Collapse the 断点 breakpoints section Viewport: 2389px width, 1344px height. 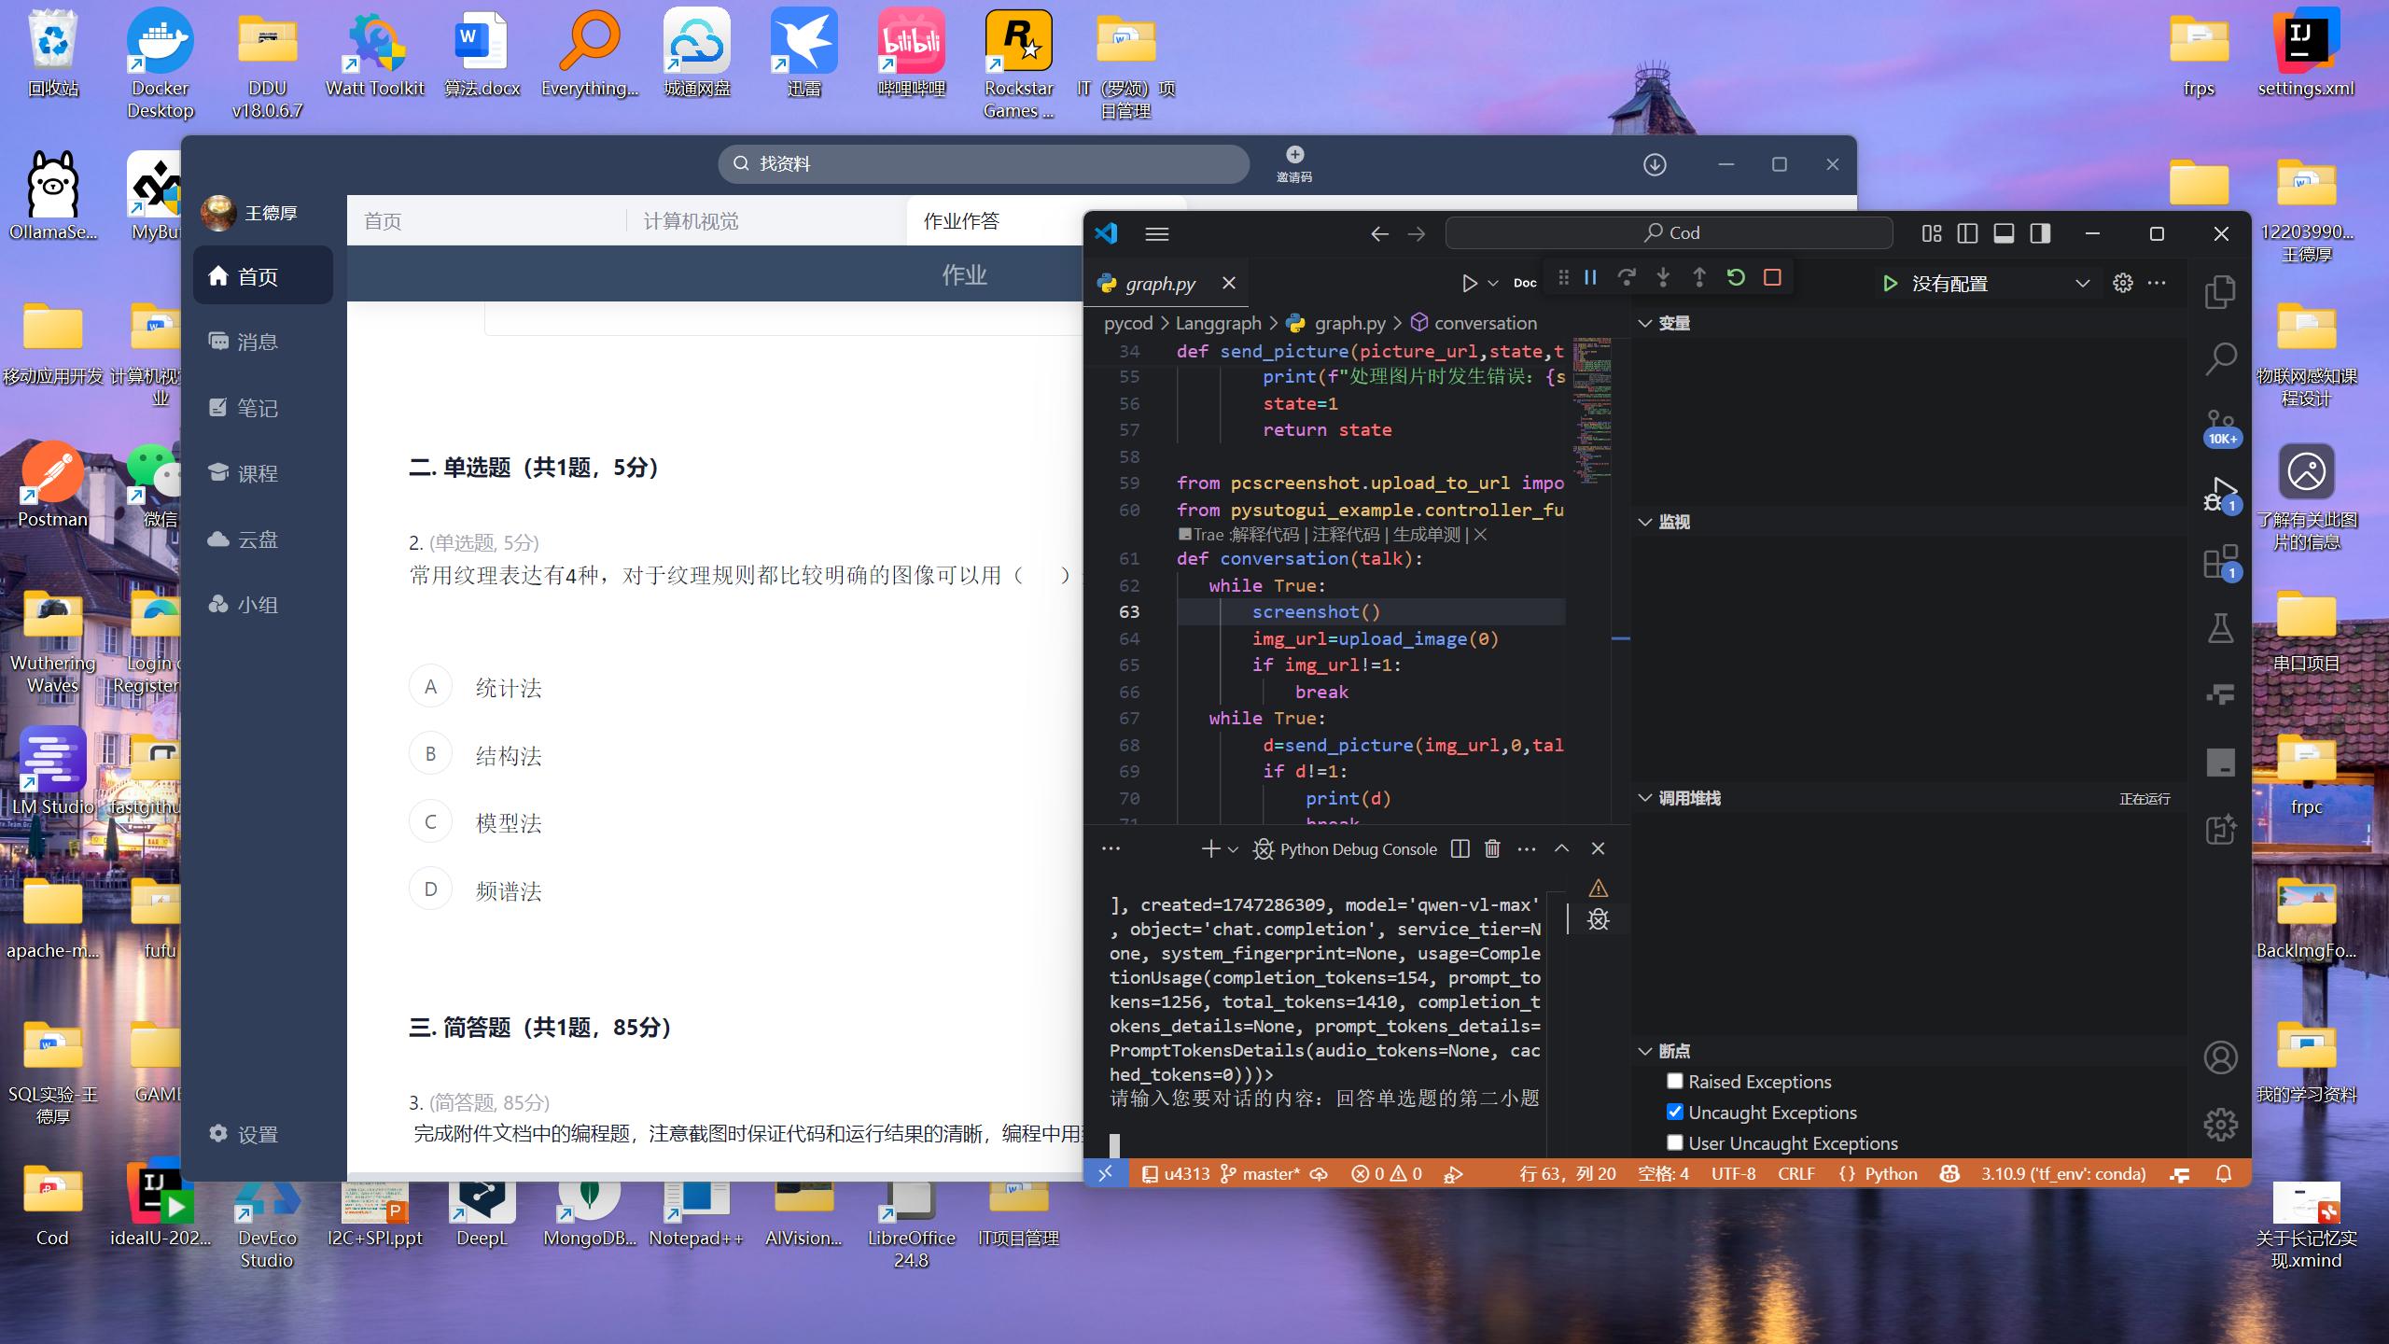[1644, 1051]
